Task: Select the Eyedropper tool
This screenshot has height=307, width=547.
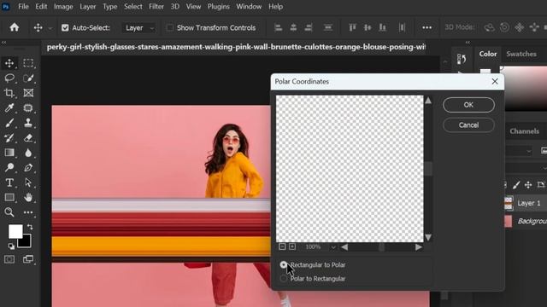Action: click(9, 108)
